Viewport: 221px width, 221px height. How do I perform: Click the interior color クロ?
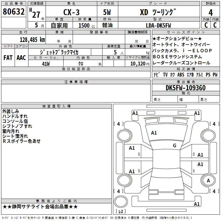point(81,64)
